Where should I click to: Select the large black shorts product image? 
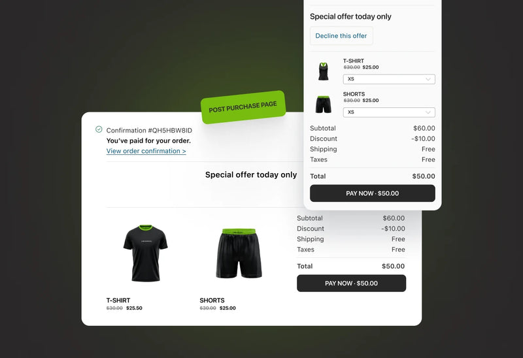[239, 253]
